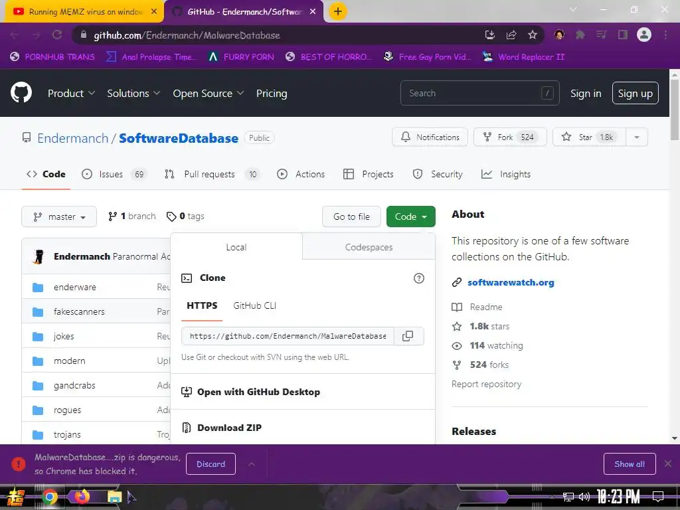Viewport: 680px width, 510px height.
Task: Copy the HTTPS clone URL
Action: pyautogui.click(x=408, y=336)
